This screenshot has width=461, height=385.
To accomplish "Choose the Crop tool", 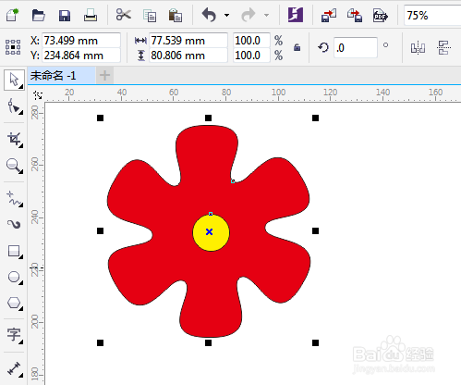I will pyautogui.click(x=15, y=140).
